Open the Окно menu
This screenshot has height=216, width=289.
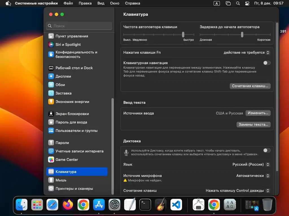(115, 3)
